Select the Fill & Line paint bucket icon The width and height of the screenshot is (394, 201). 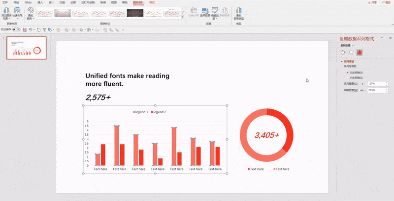343,52
